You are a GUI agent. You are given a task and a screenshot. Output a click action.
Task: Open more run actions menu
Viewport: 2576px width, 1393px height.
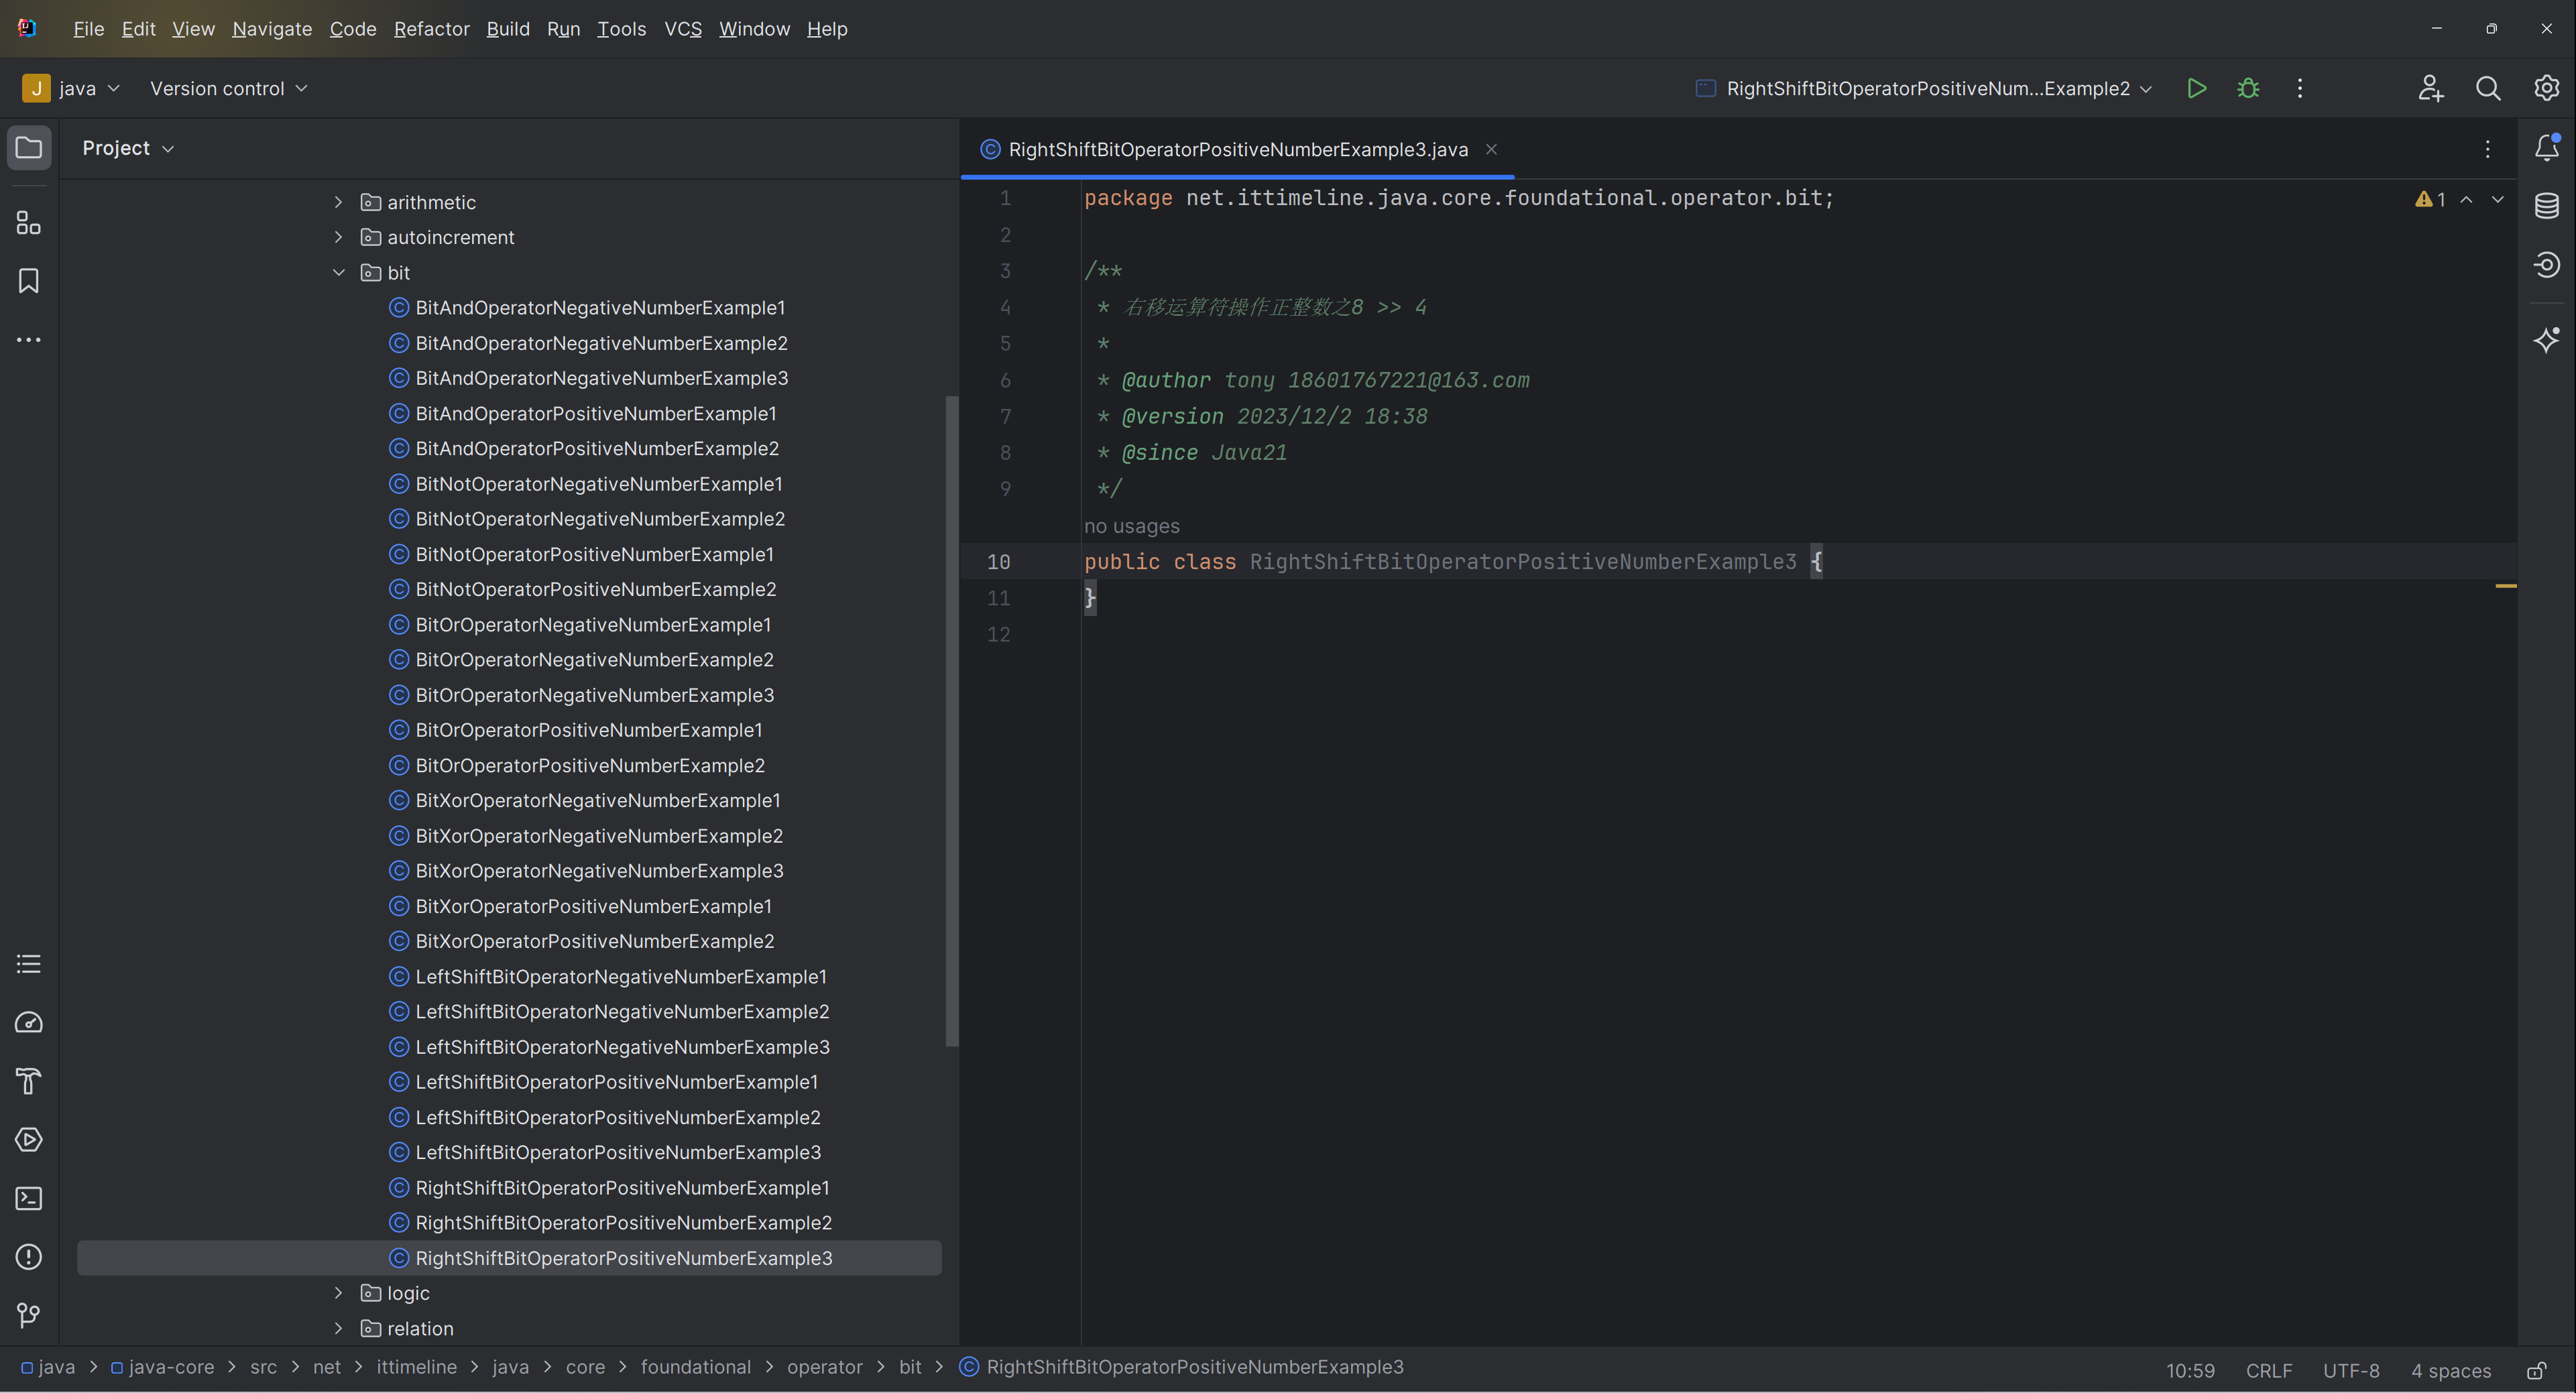2300,88
